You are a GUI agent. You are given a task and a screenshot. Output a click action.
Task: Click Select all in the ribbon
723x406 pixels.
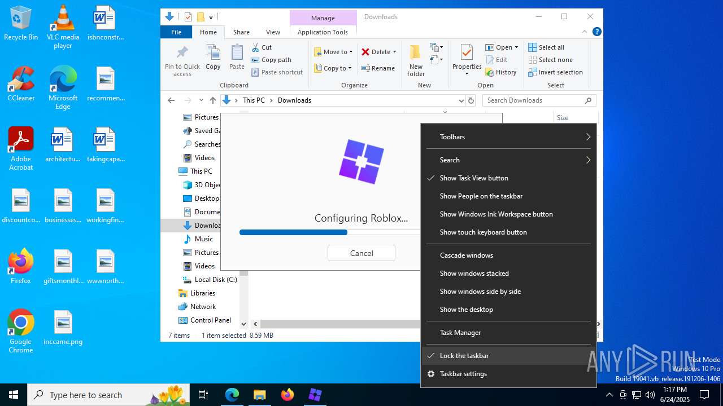546,47
